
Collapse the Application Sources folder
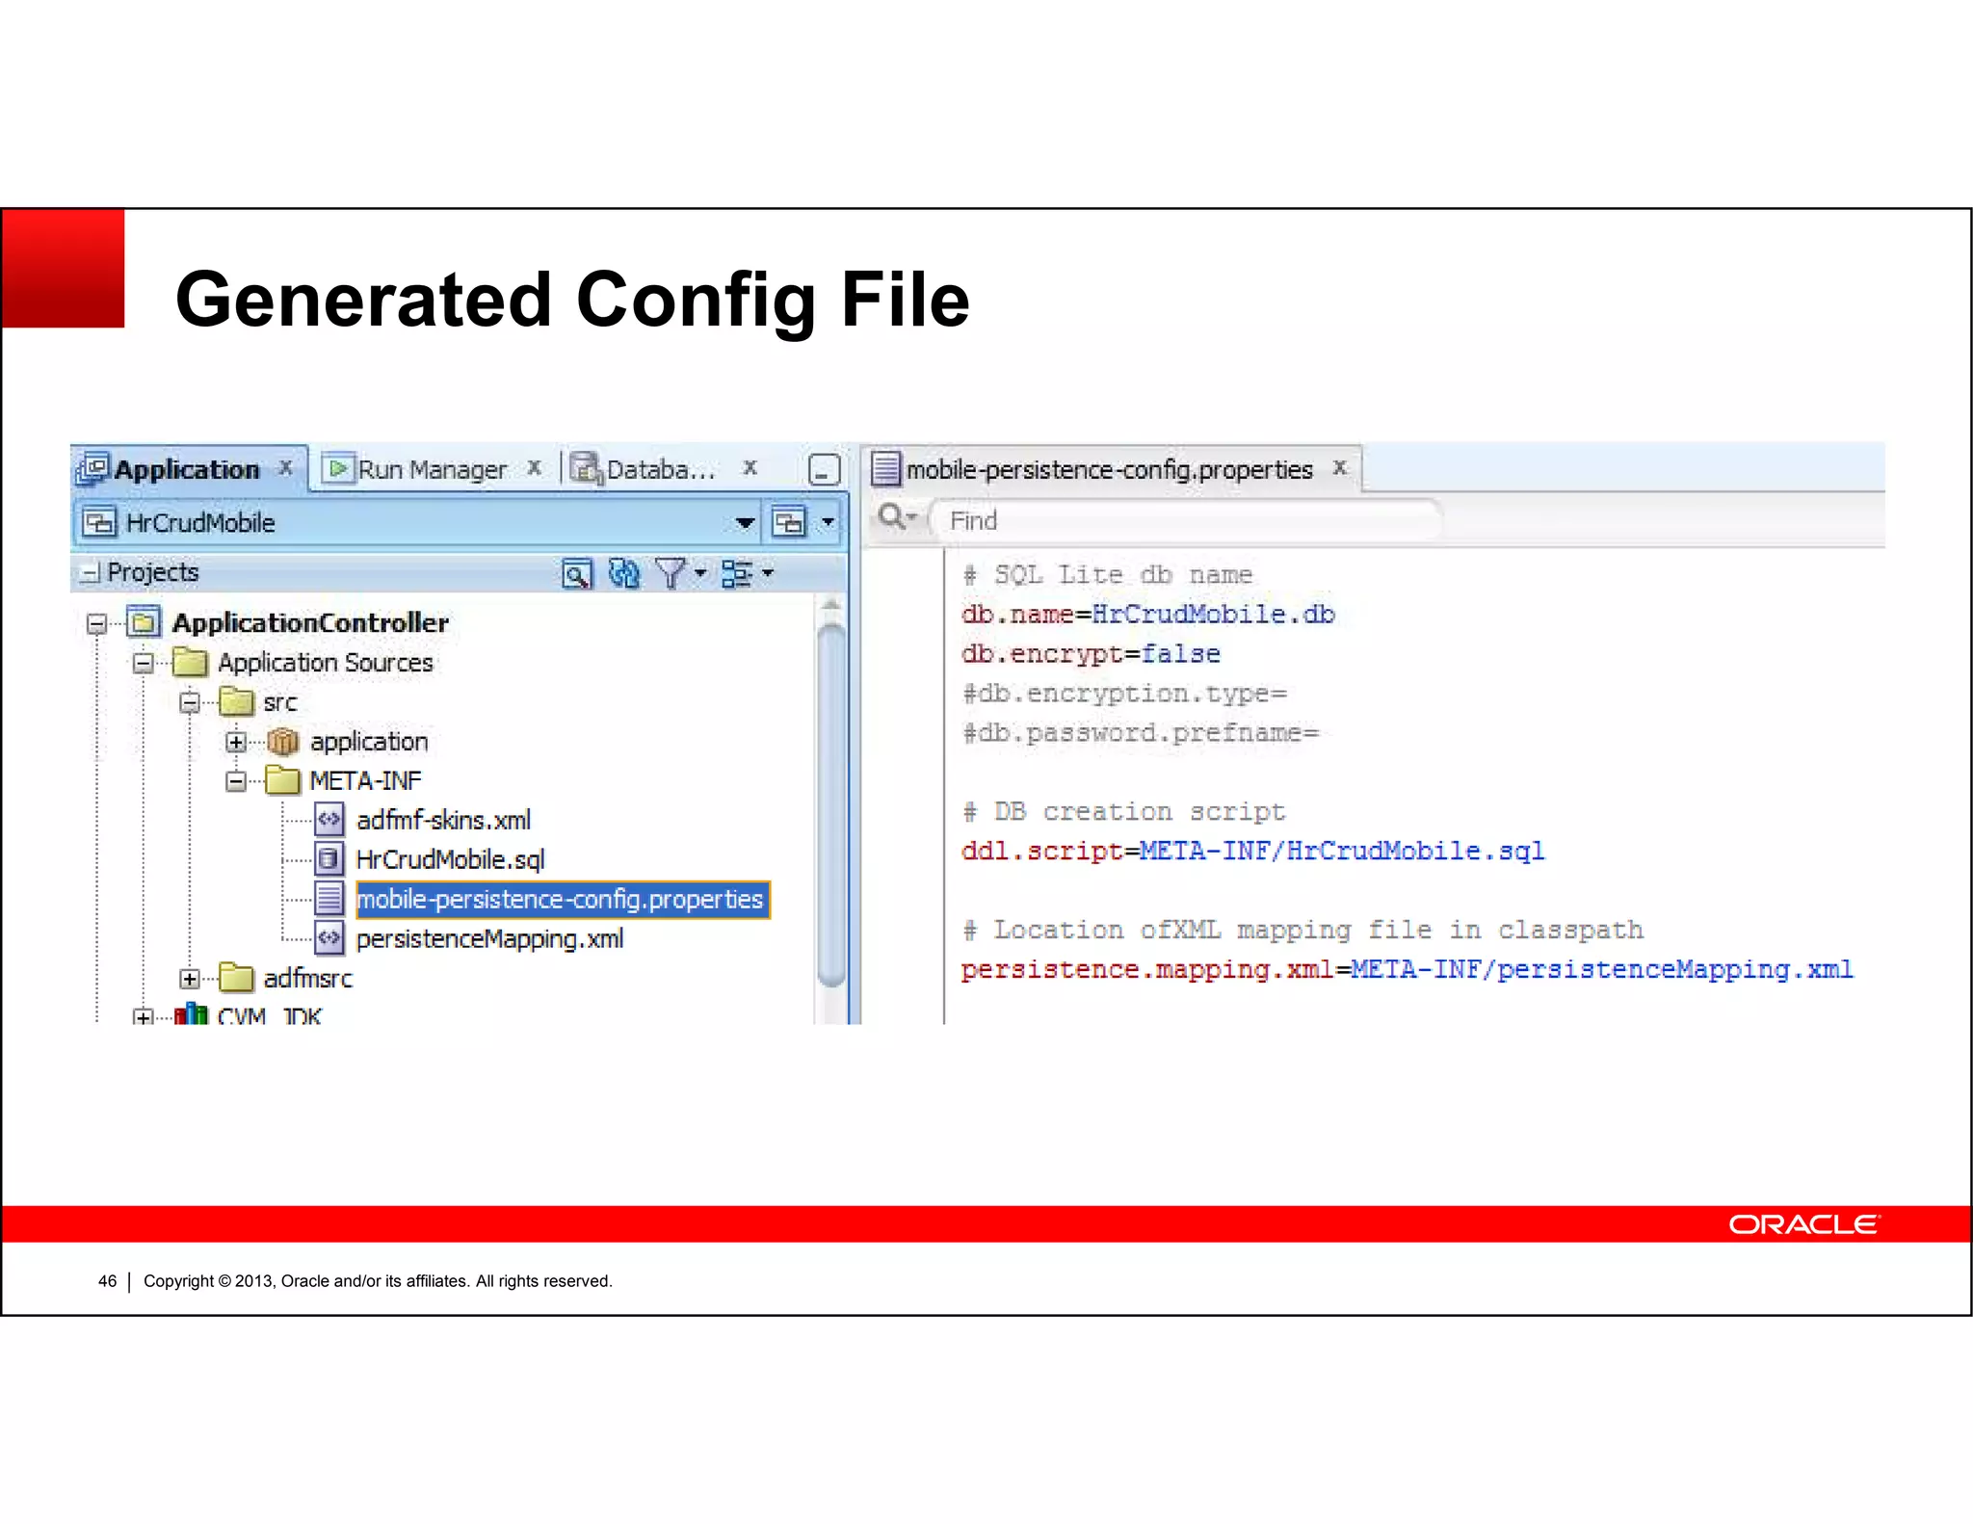[x=143, y=664]
